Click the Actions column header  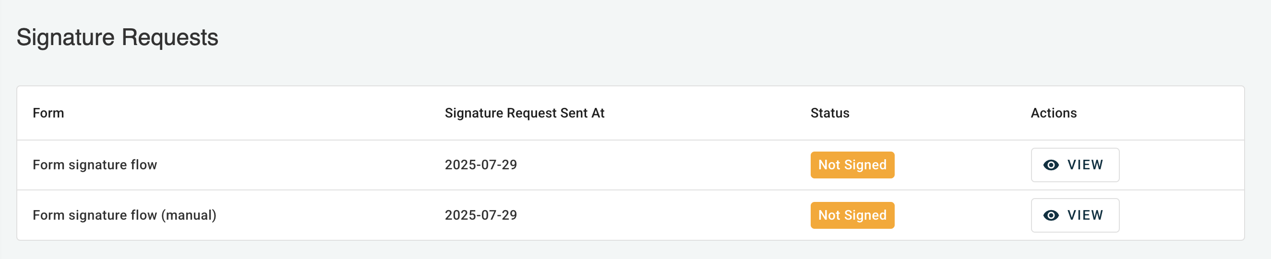point(1054,113)
